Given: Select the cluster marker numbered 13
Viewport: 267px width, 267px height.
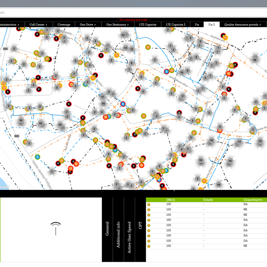Looking at the screenshot, I should point(126,48).
